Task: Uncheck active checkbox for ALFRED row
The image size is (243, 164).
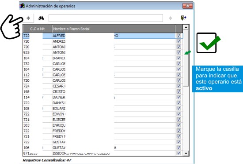Action: pyautogui.click(x=178, y=36)
